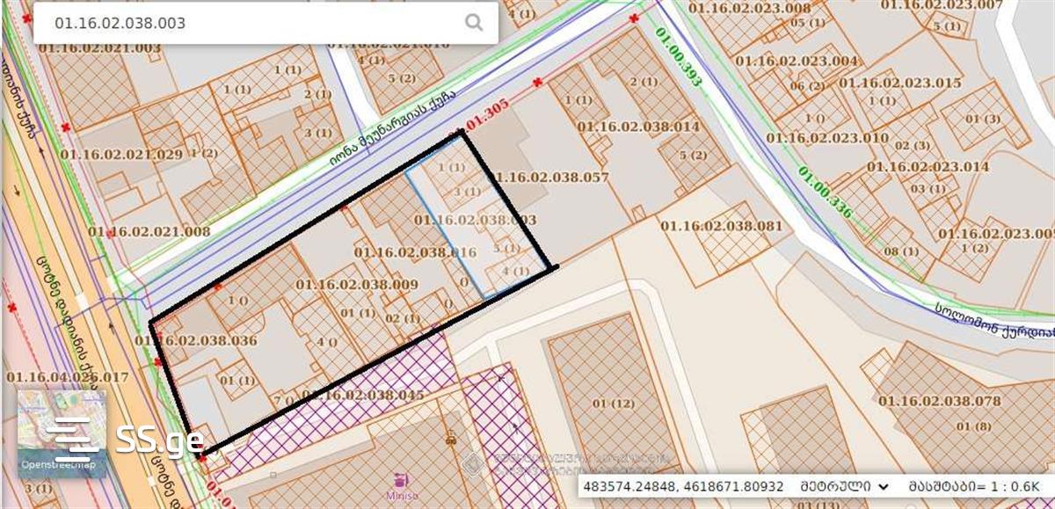Select parcel label 01.16.02.038.009
The height and width of the screenshot is (509, 1055).
pos(356,284)
